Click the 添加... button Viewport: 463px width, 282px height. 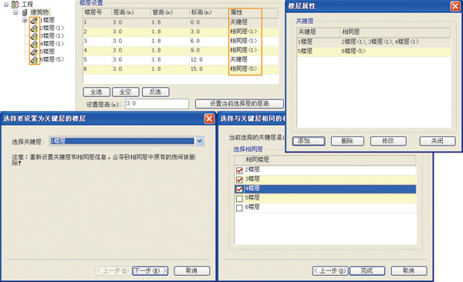point(309,141)
